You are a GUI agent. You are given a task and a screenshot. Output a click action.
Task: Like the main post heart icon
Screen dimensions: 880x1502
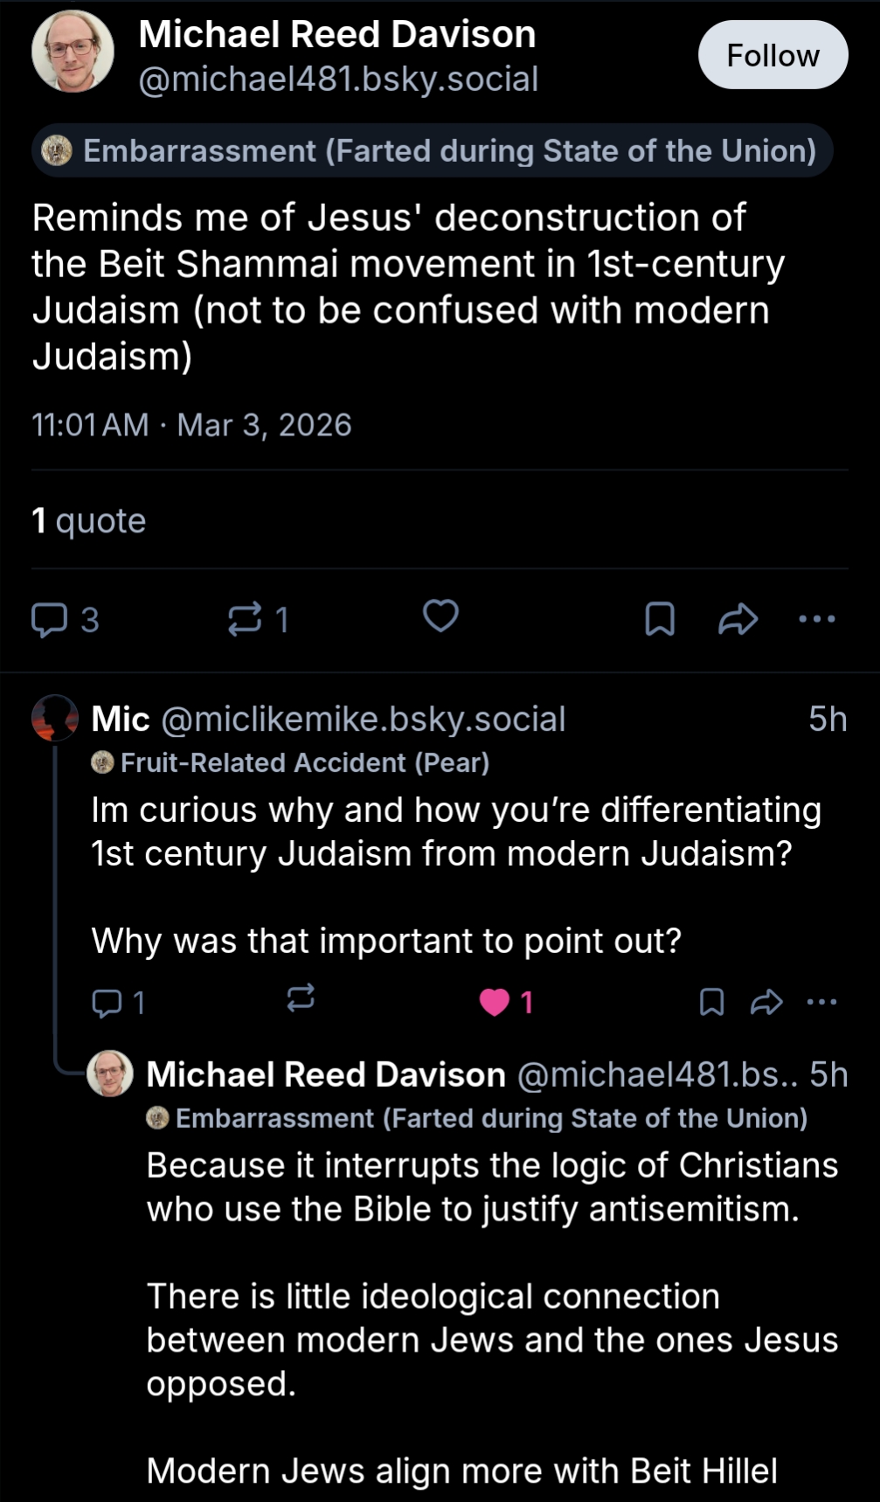coord(440,616)
